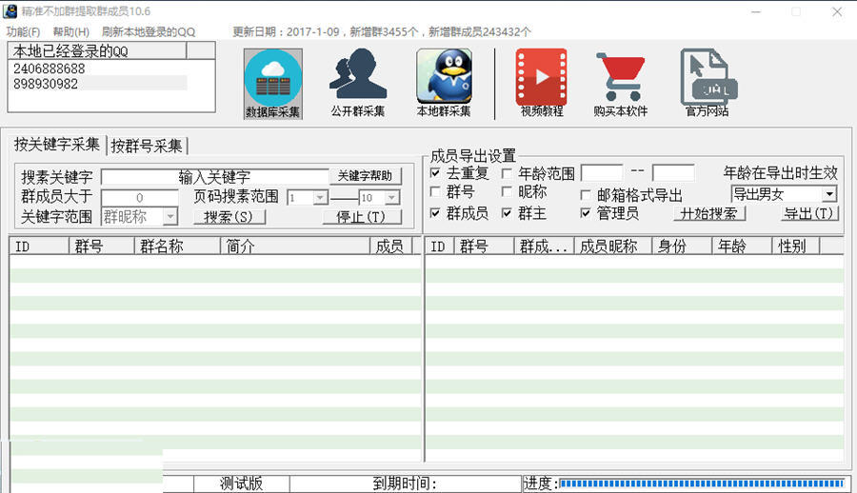Click the 成员昵称 column header
This screenshot has height=493, width=857.
pos(612,246)
